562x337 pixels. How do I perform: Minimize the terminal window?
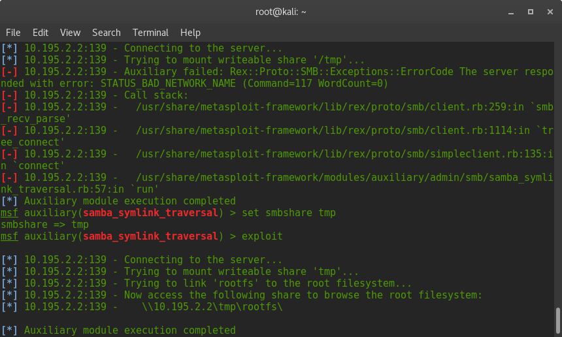(511, 12)
